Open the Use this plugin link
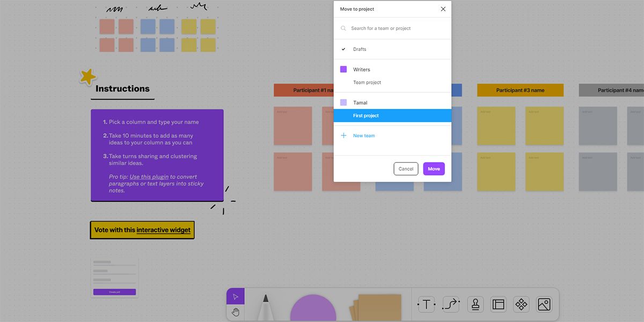 click(149, 177)
